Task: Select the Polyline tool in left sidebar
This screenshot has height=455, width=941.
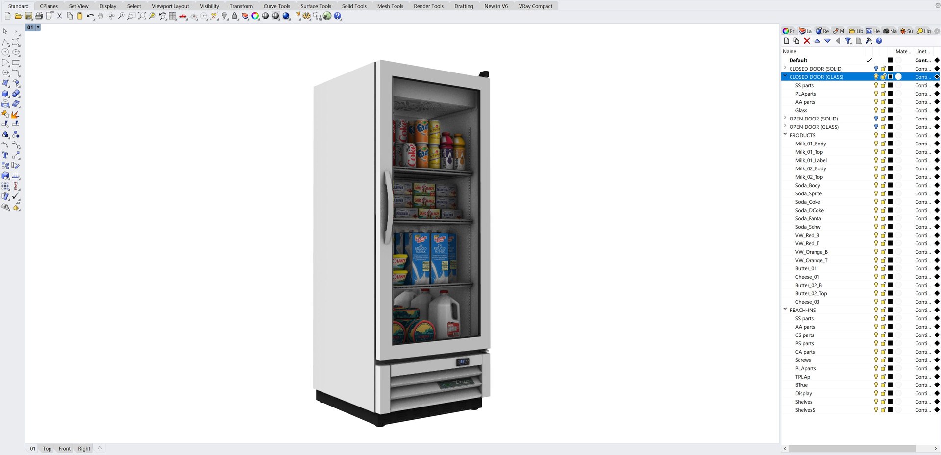Action: [5, 42]
